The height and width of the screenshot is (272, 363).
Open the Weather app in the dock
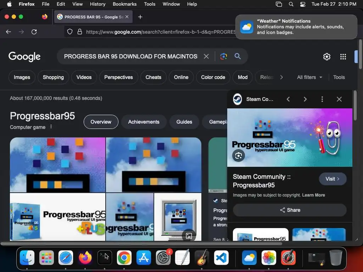(249, 257)
